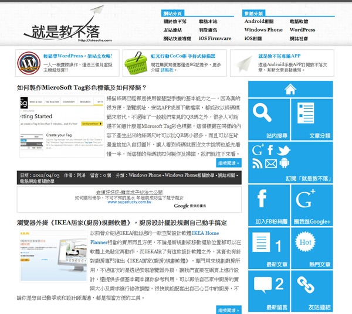Open the WordPress category in header

coord(302,30)
